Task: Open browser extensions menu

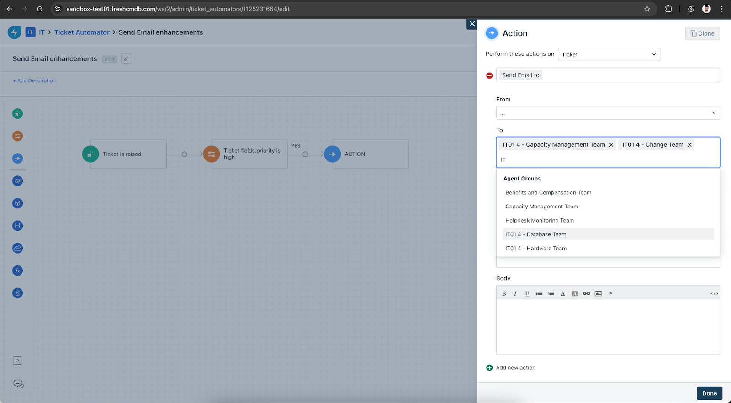Action: coord(668,9)
